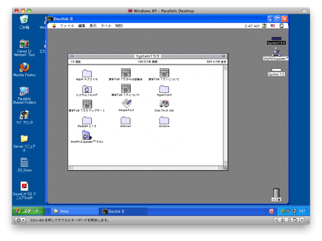Image resolution: width=322 pixels, height=241 pixels.
Task: Switch to Setup taskbar button
Action: tap(74, 211)
